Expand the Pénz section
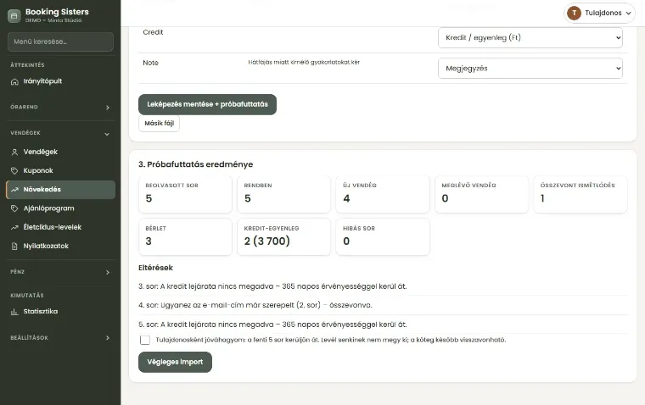 60,272
